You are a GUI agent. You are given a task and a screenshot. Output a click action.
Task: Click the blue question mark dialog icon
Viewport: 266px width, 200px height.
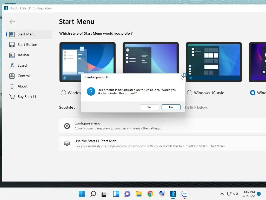point(91,91)
